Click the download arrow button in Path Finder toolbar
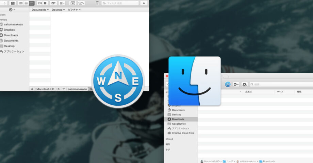The image size is (313, 163). pyautogui.click(x=144, y=3)
